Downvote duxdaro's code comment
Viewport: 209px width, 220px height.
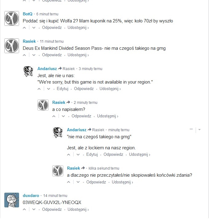tap(34, 209)
